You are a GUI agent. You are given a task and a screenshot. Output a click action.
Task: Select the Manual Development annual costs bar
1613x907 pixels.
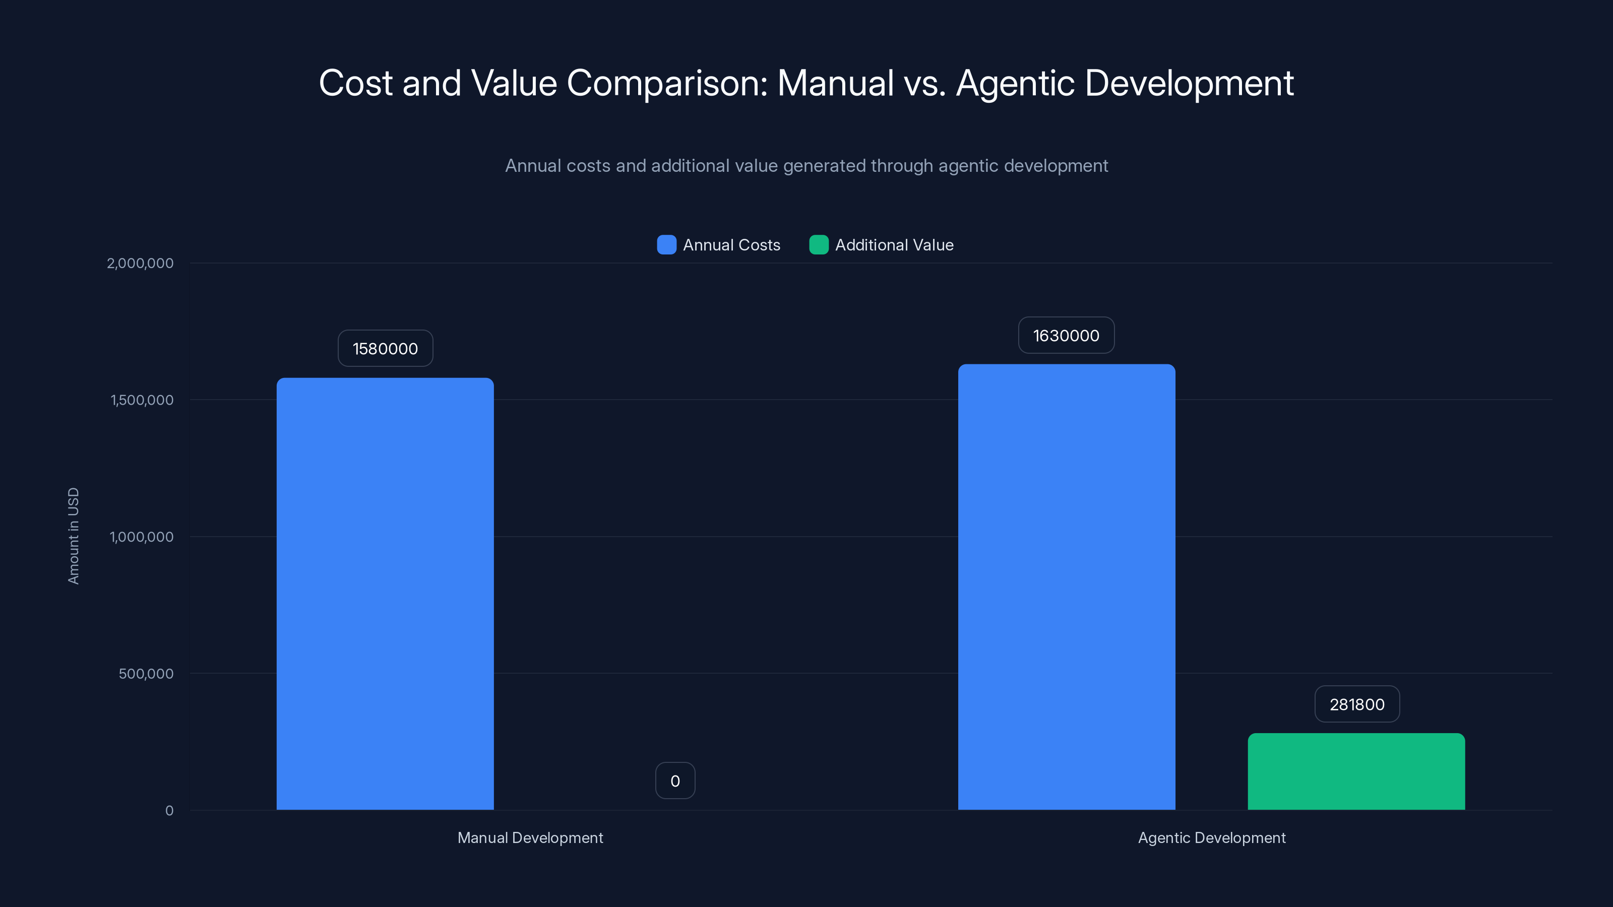coord(385,595)
